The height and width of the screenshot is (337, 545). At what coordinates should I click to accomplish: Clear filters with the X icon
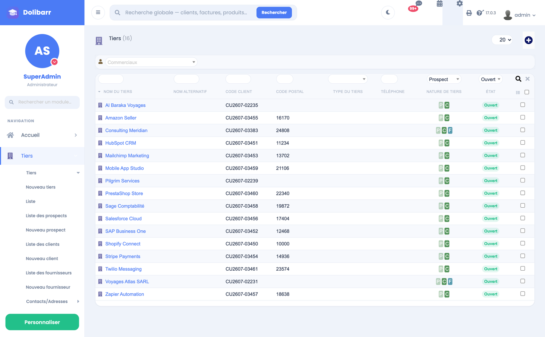528,79
